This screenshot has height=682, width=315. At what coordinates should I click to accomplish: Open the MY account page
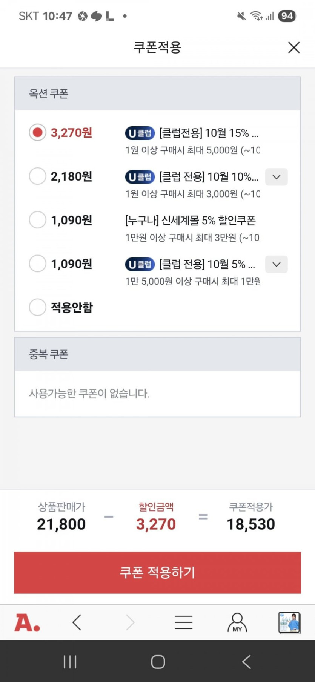coord(237,622)
